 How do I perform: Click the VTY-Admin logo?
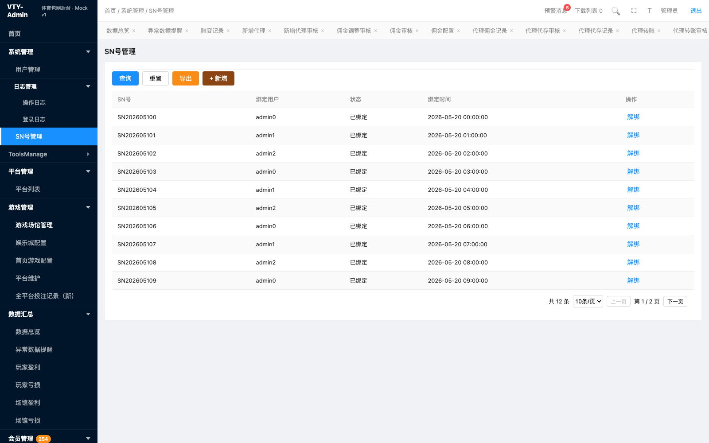(x=18, y=11)
